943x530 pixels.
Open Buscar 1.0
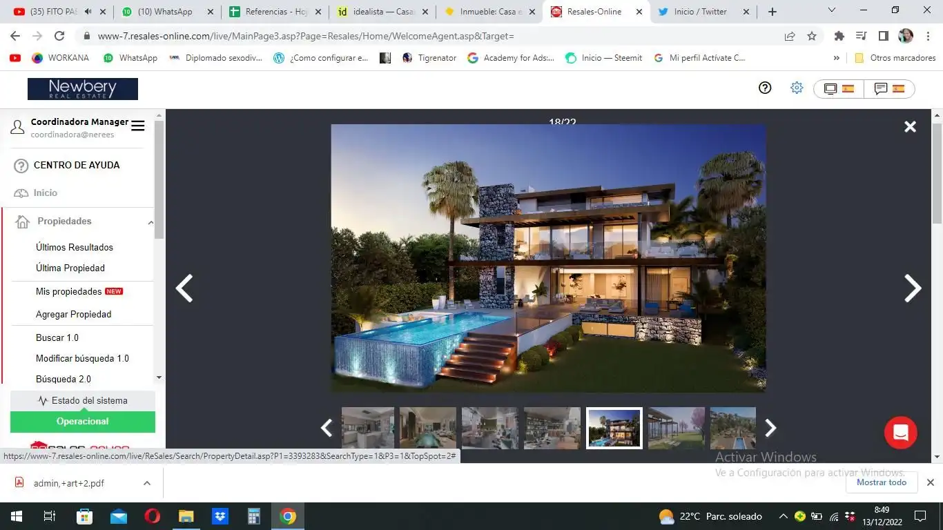pyautogui.click(x=57, y=337)
